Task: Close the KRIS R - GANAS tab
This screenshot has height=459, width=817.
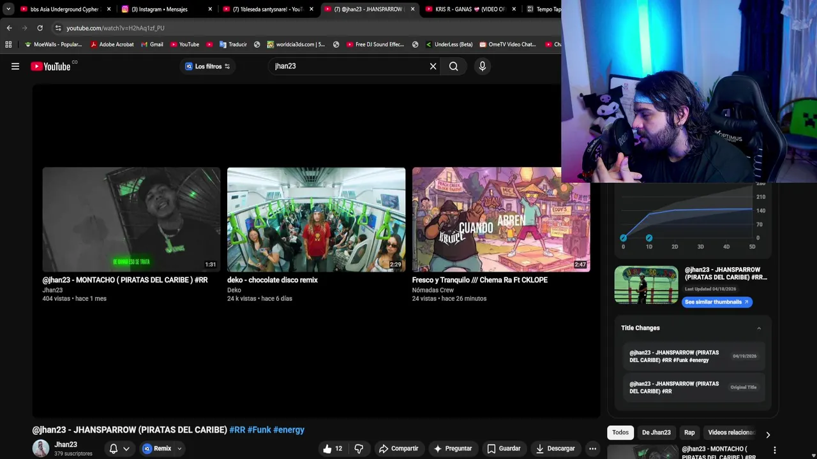Action: click(x=514, y=9)
